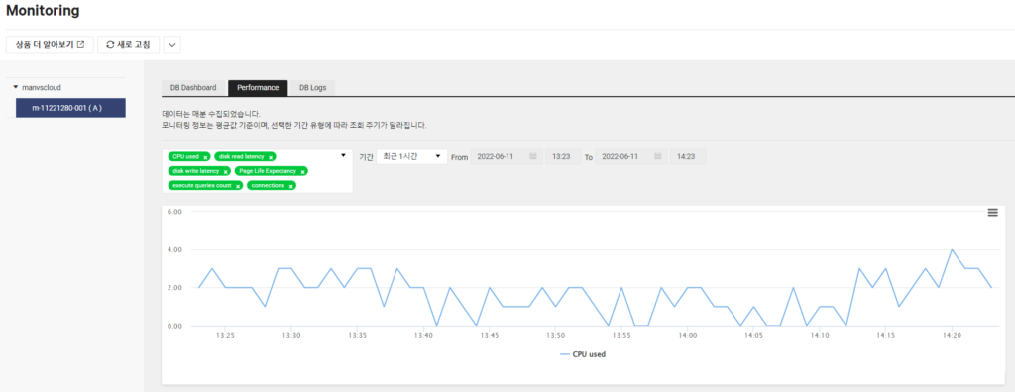The width and height of the screenshot is (1015, 392).
Task: Remove the Page Life Expectancy tag
Action: [x=302, y=172]
